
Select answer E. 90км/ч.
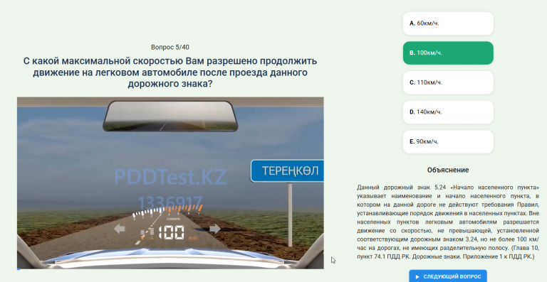(x=448, y=141)
